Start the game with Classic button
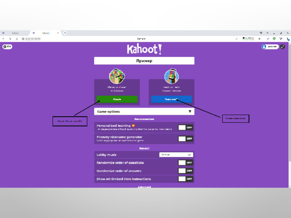The width and height of the screenshot is (291, 218). pos(117,99)
